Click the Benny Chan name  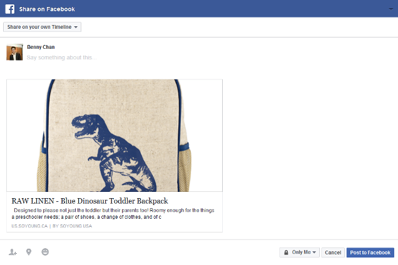tap(41, 47)
